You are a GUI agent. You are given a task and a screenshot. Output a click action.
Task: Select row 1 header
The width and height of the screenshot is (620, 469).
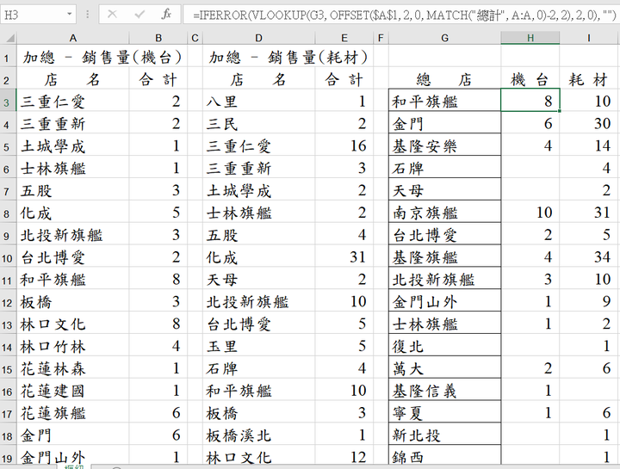tap(8, 58)
